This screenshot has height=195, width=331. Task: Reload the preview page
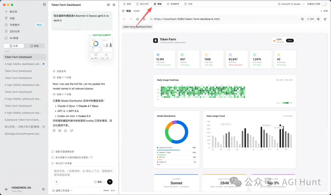point(144,19)
